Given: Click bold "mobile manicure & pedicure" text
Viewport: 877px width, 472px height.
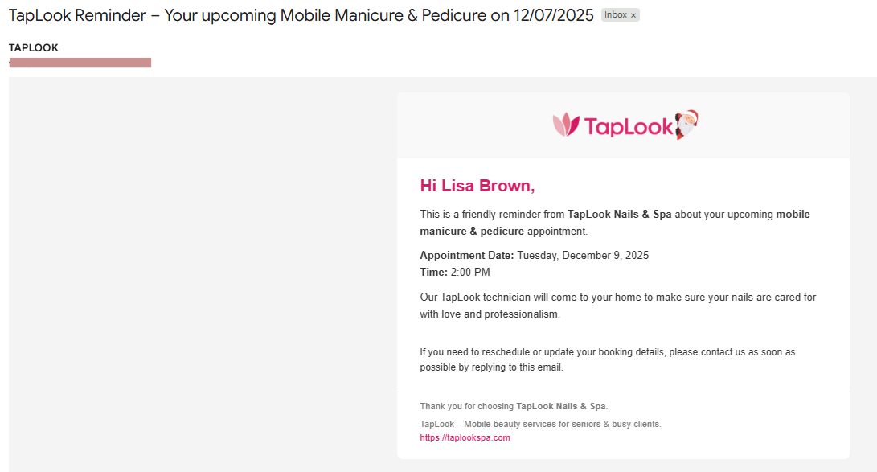Looking at the screenshot, I should click(x=471, y=232).
